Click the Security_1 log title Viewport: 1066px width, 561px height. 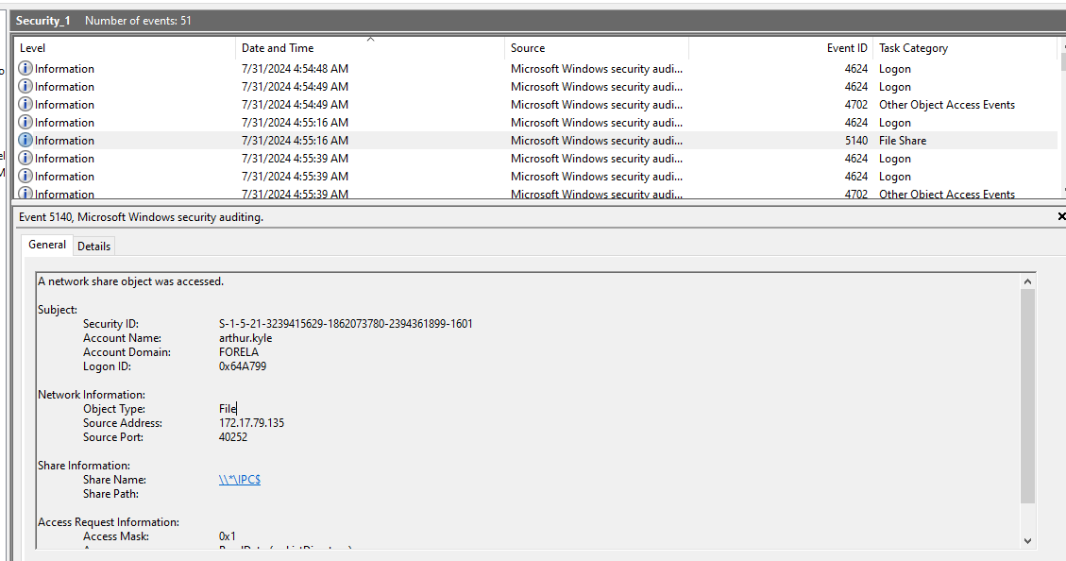tap(42, 21)
